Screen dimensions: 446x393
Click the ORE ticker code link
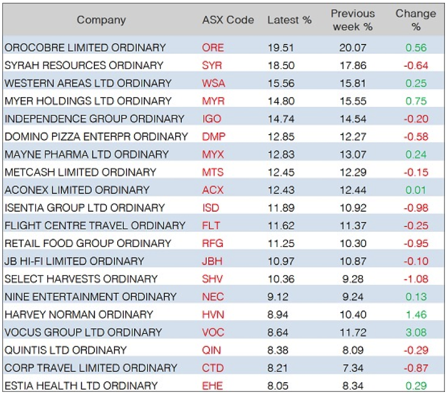212,48
